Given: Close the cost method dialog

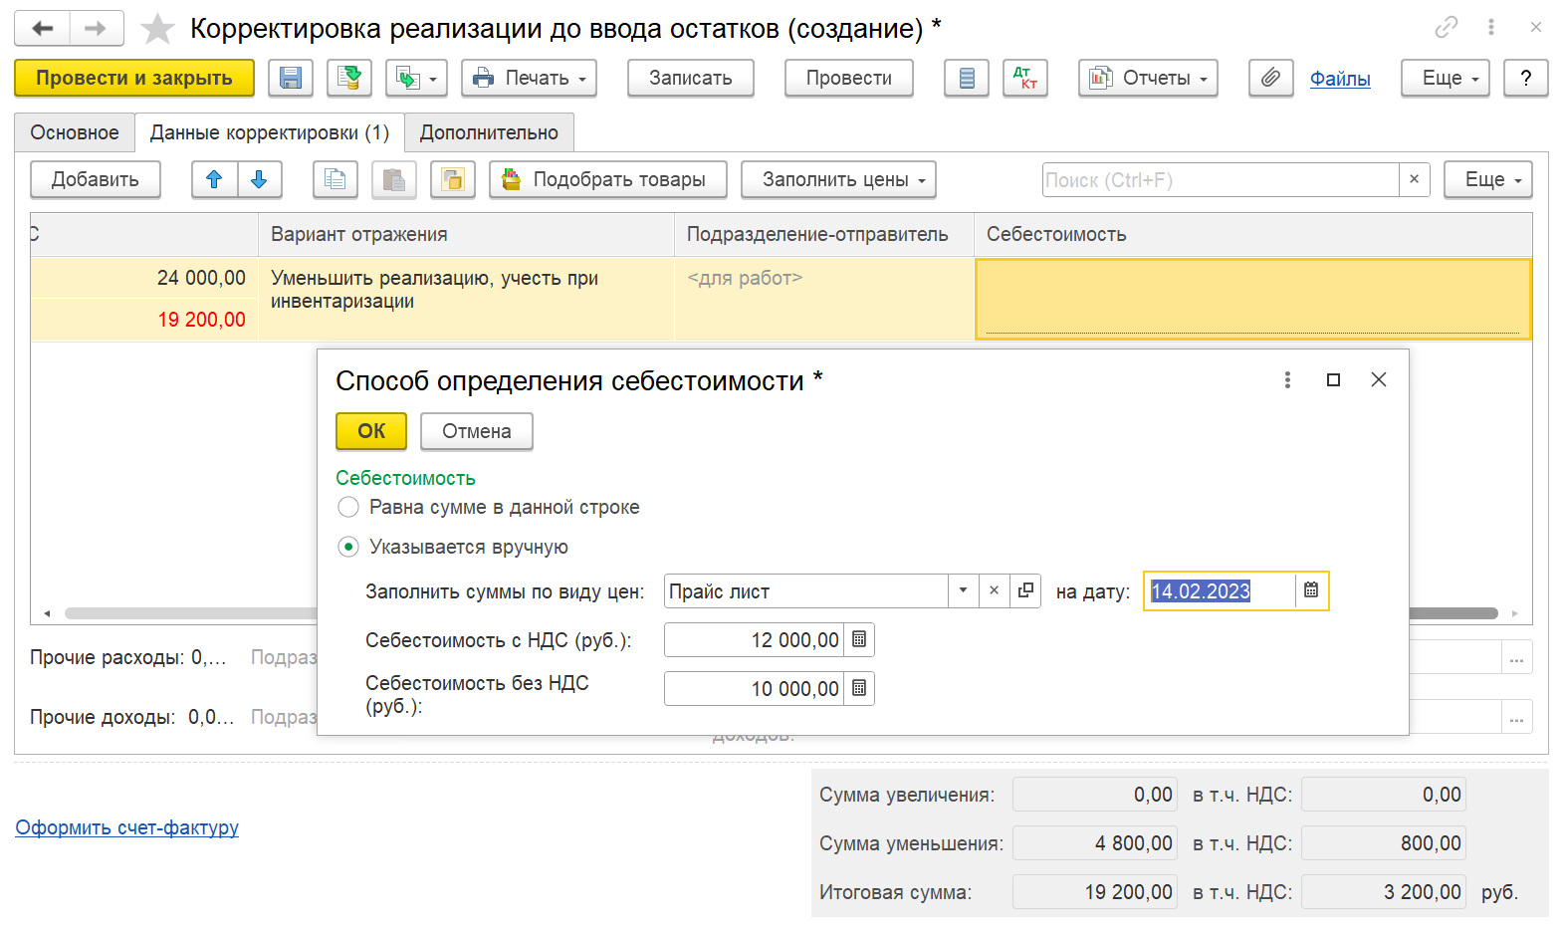Looking at the screenshot, I should coord(1379,379).
